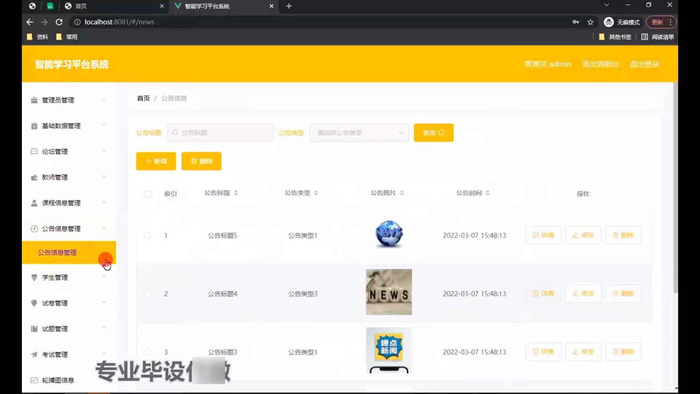This screenshot has height=394, width=700.
Task: Open the 考试管理 menu
Action: pos(69,355)
